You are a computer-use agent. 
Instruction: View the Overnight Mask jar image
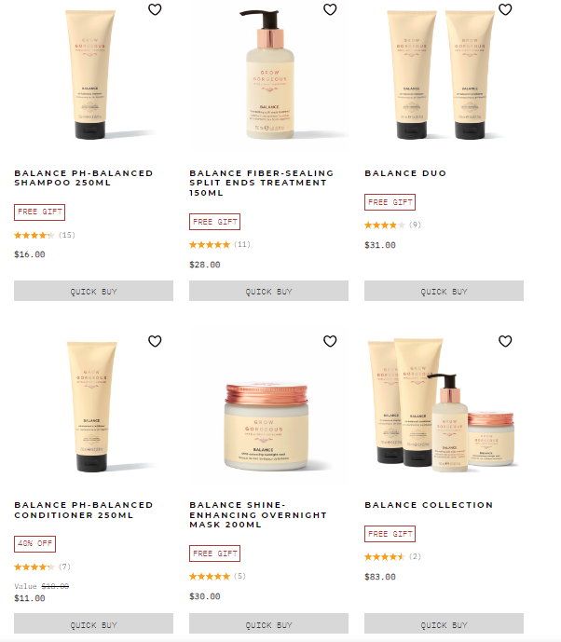coord(267,426)
